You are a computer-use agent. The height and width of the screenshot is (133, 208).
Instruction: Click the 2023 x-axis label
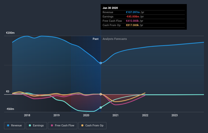[x=175, y=115]
